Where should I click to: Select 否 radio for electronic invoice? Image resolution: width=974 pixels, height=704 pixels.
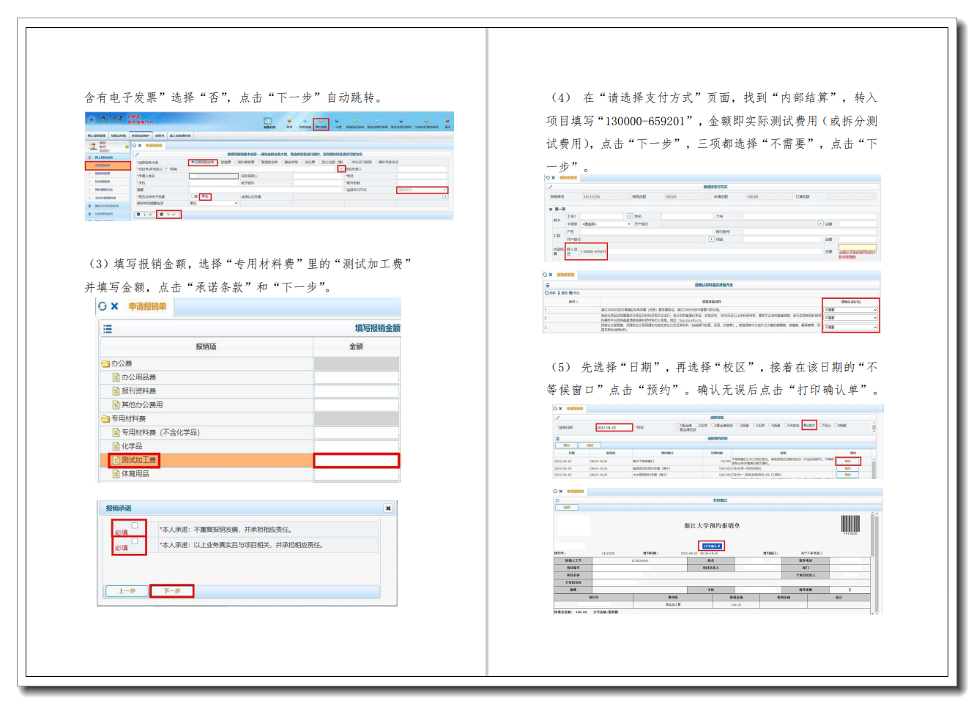pyautogui.click(x=203, y=196)
